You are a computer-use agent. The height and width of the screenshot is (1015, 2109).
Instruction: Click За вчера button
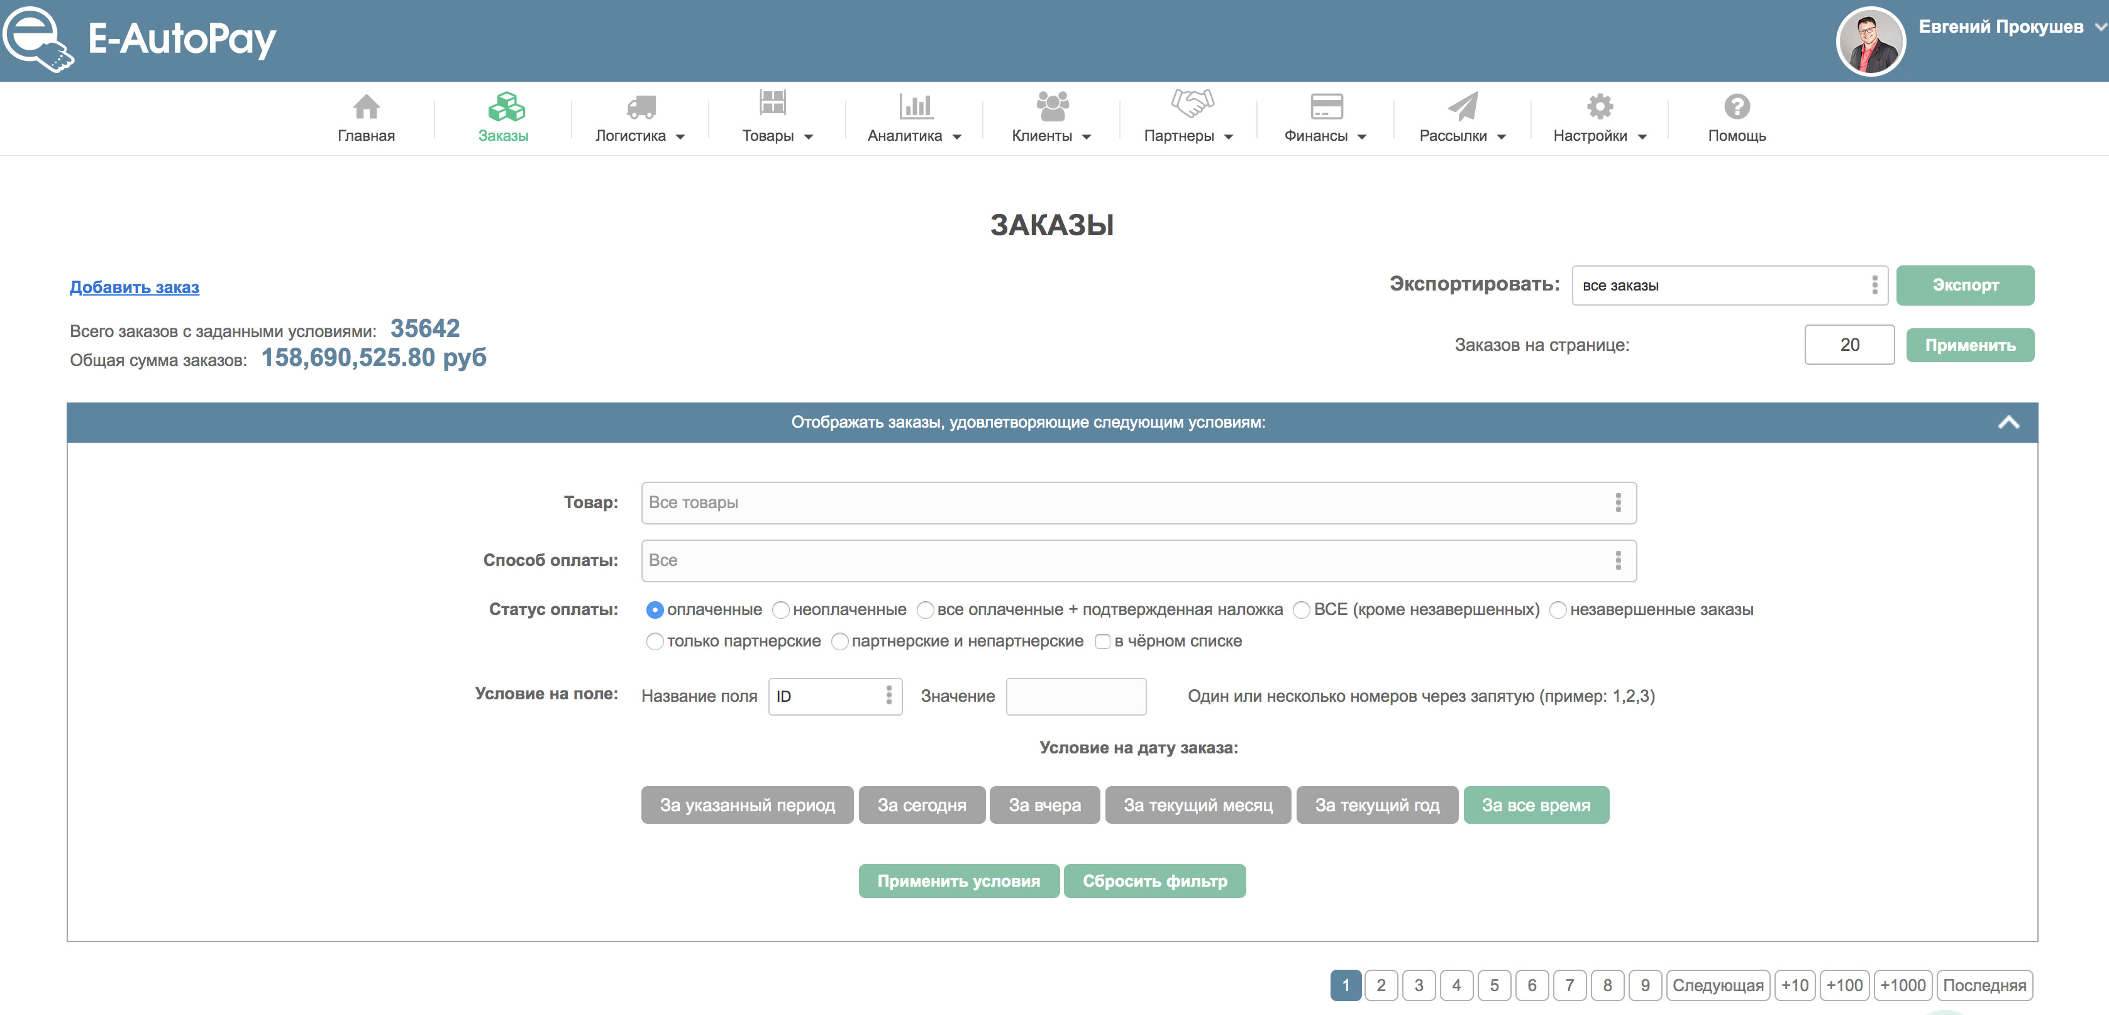click(x=1044, y=806)
